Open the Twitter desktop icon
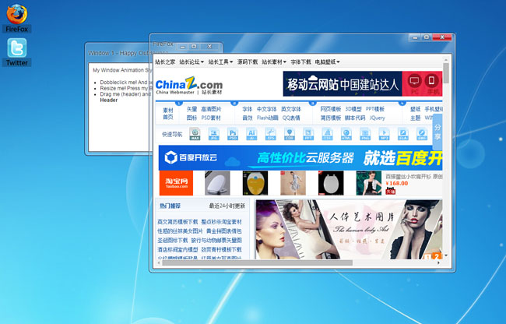 (16, 51)
